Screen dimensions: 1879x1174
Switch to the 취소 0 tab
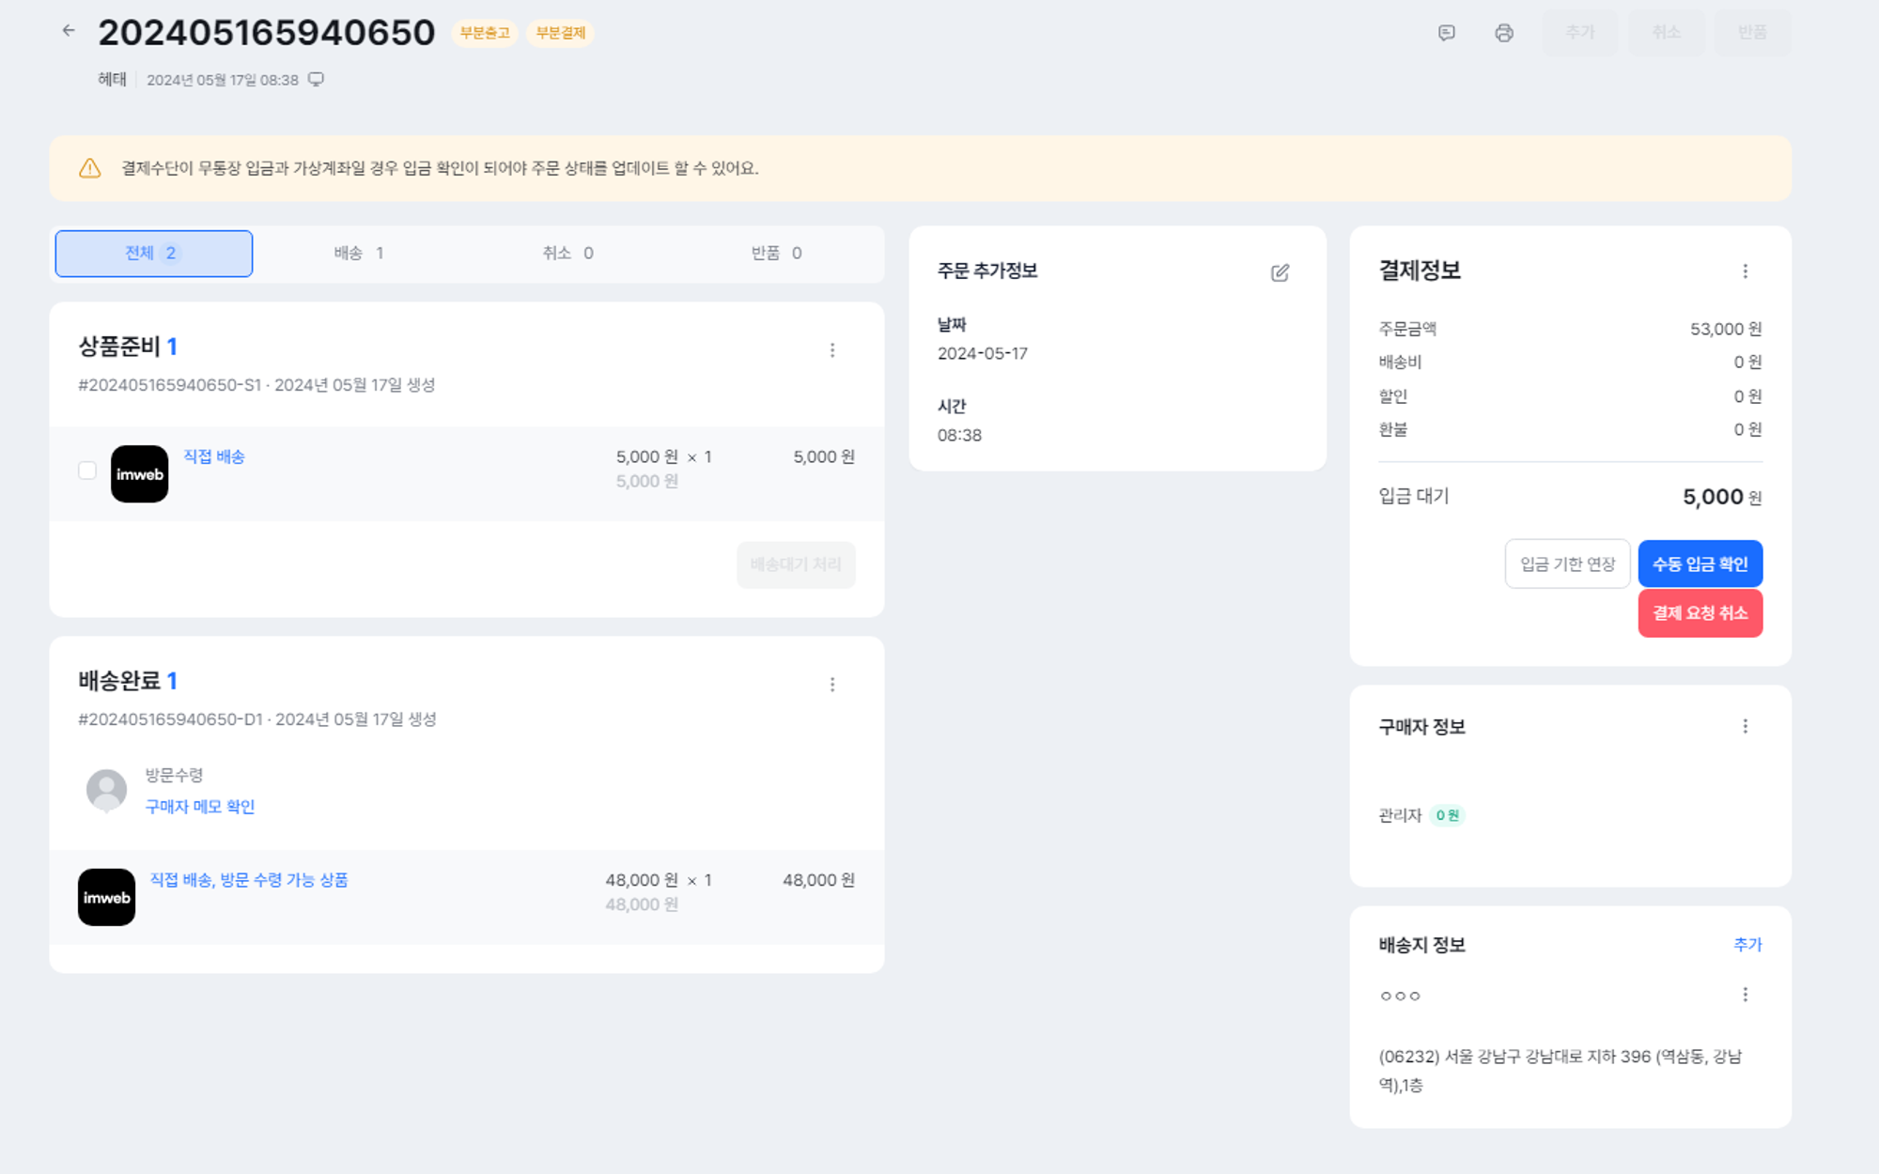(567, 254)
